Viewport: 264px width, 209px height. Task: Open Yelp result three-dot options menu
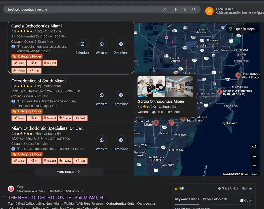[83, 191]
